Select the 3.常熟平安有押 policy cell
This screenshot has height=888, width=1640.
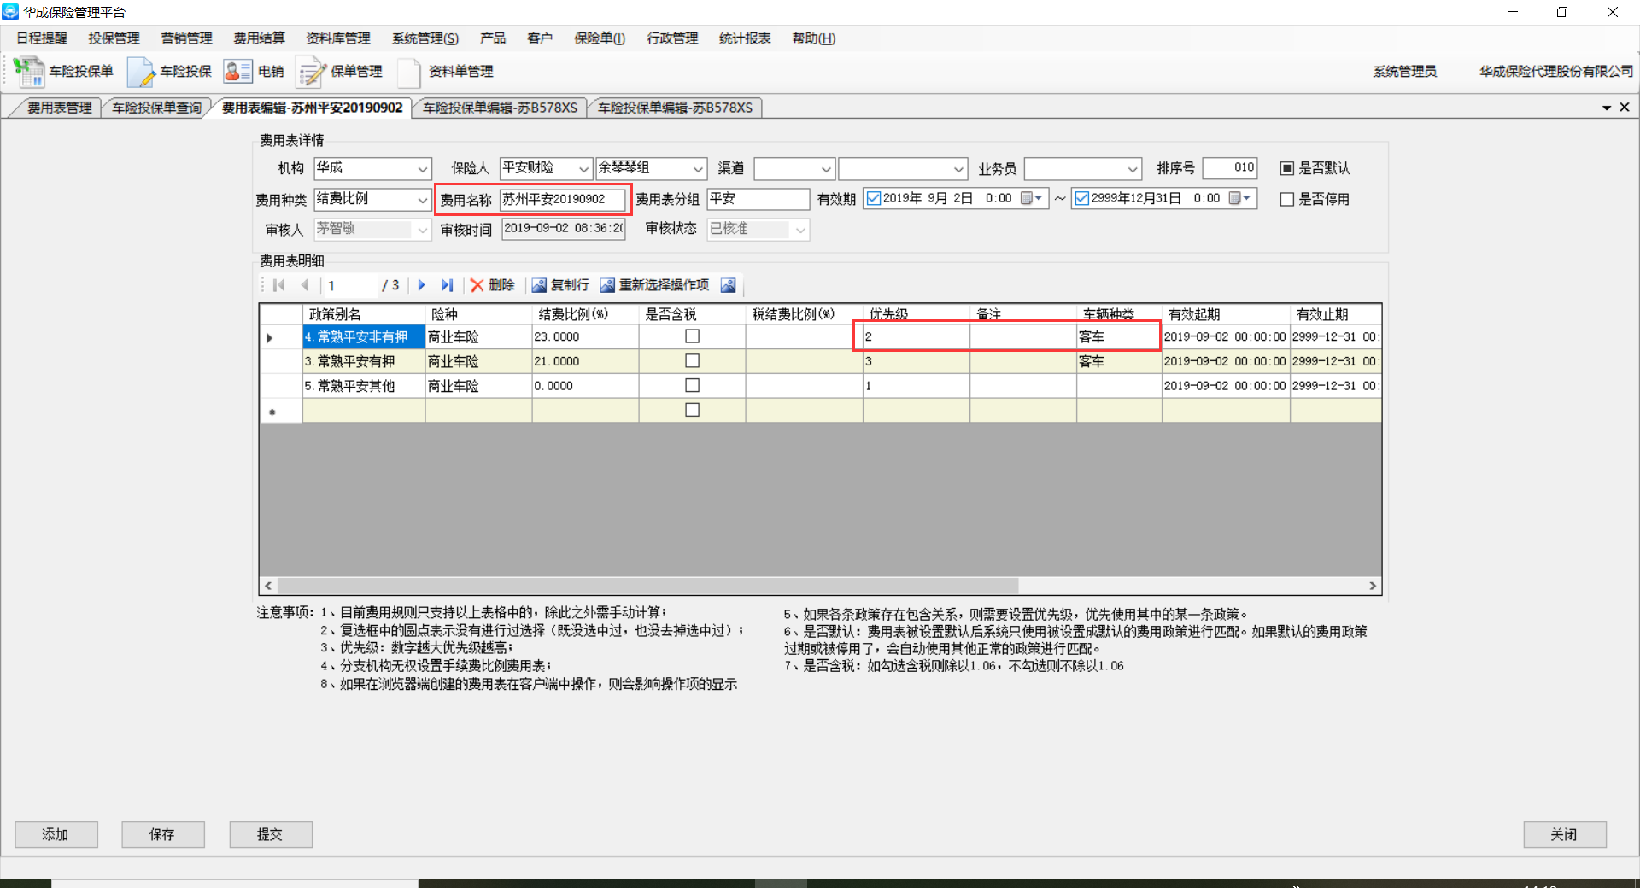(364, 361)
